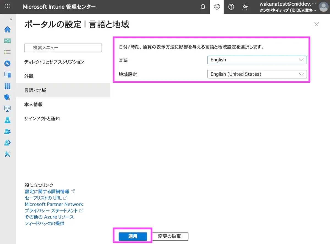Open the Devices icon in sidebar
The height and width of the screenshot is (244, 330).
click(7, 75)
